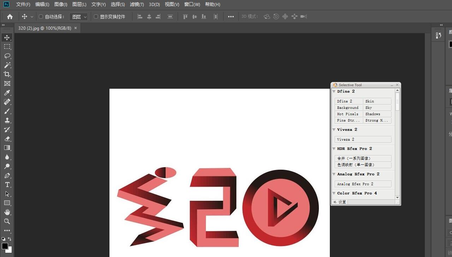Open the 图层 auto-select dropdown

pos(78,17)
